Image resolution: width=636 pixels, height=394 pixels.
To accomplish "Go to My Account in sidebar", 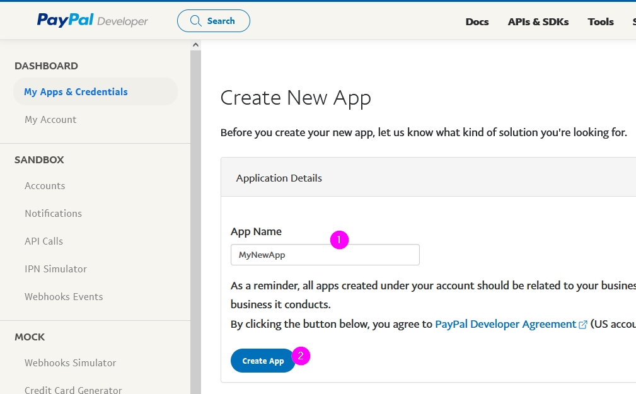I will coord(50,120).
